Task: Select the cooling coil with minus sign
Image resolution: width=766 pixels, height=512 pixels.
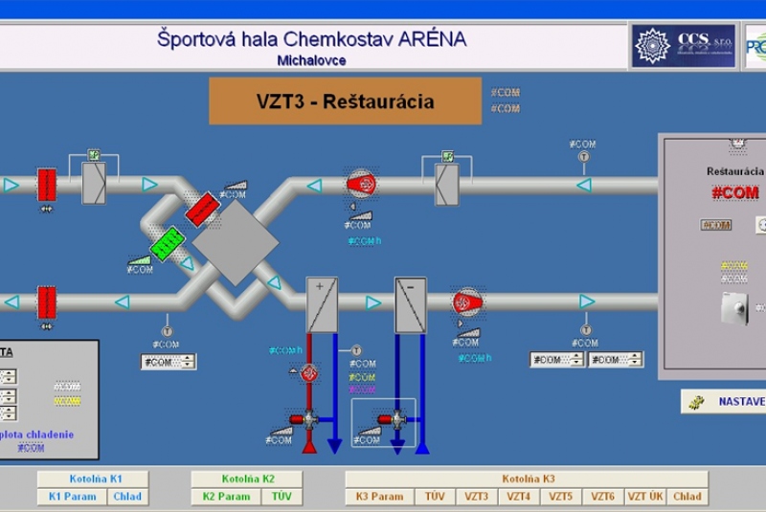Action: [x=411, y=305]
